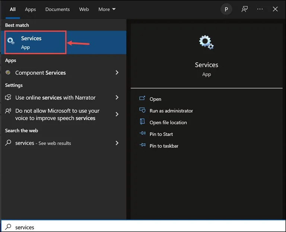Open the More dropdown
Screen dimensions: 286x232
tap(107, 9)
